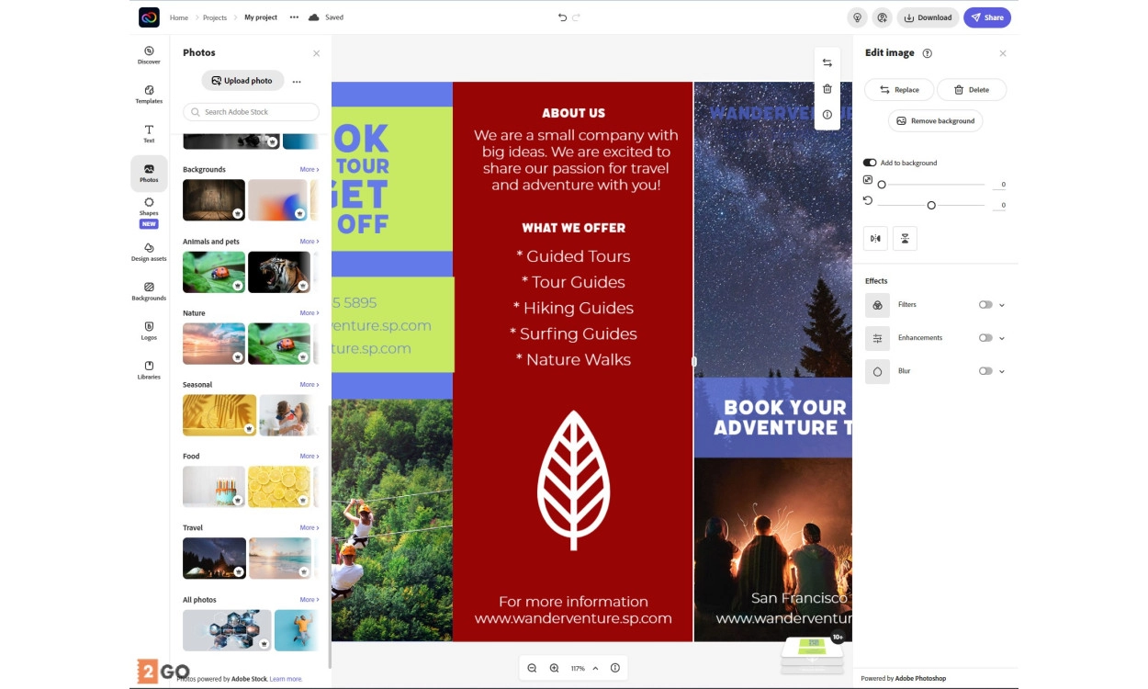Click the zoom out magnifier icon
This screenshot has height=689, width=1148.
click(532, 668)
